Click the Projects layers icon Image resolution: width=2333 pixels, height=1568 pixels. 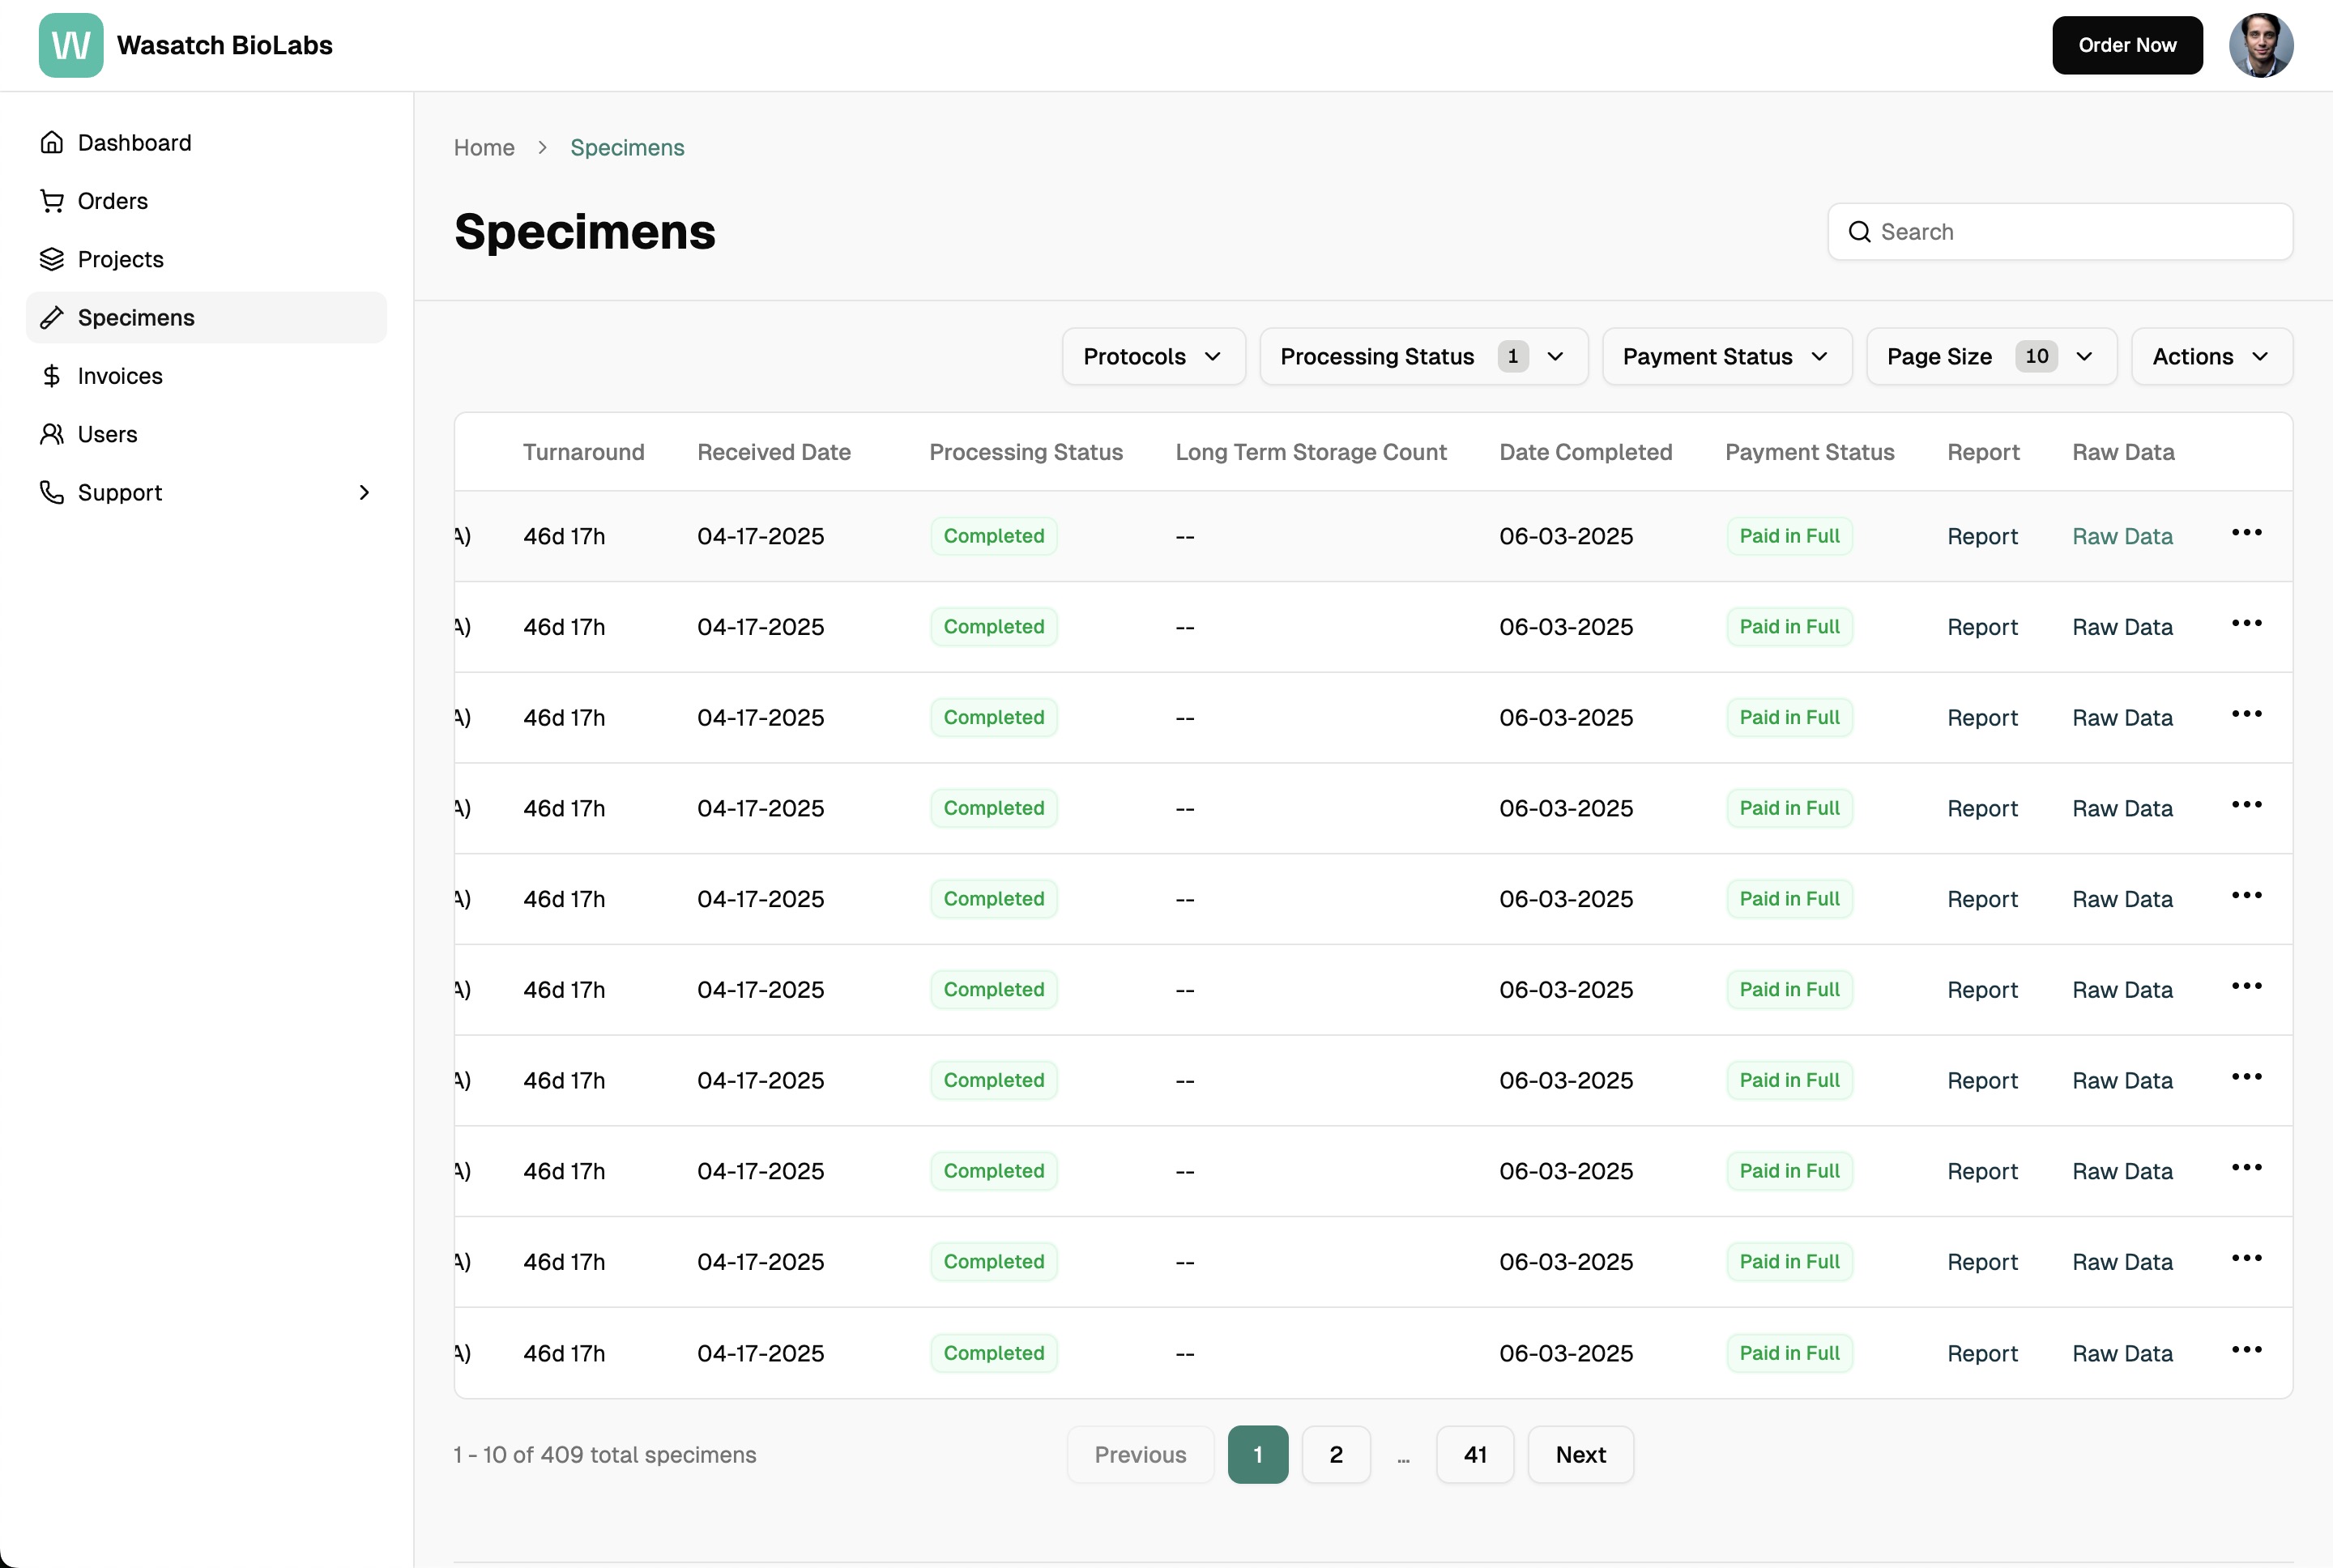tap(52, 259)
